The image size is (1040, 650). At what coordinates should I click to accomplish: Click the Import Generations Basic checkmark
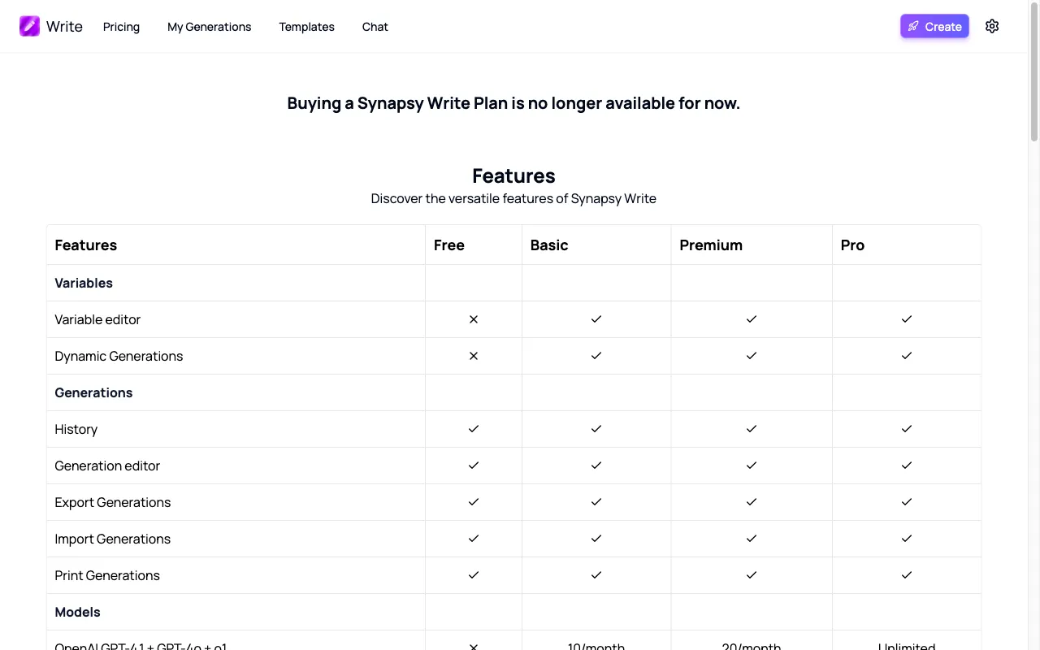click(x=596, y=539)
